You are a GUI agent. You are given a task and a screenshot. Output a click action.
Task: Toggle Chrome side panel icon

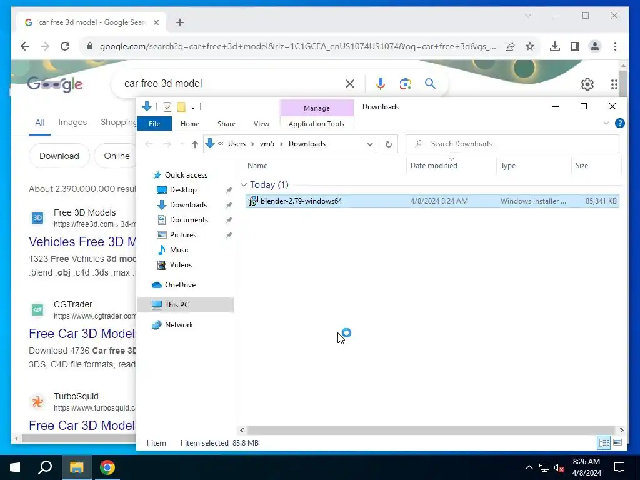575,46
